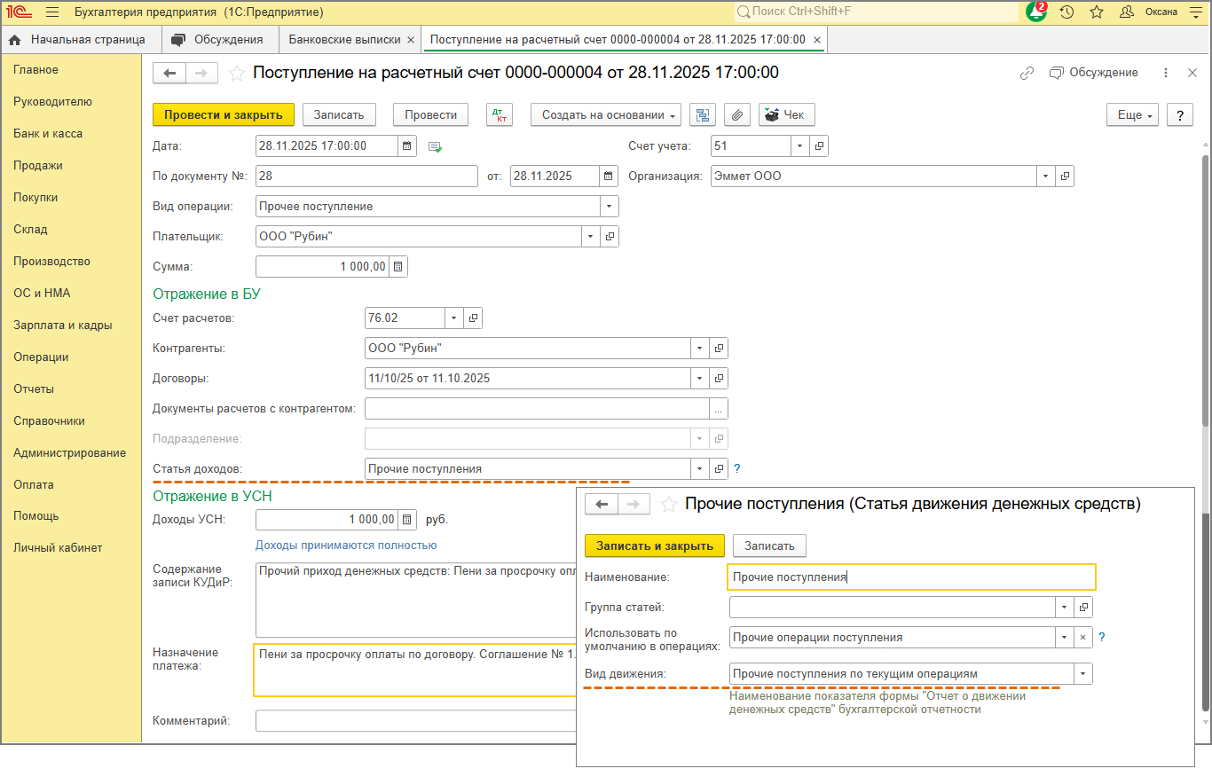Screen dimensions: 1212x769
Task: Click the favorites star in top bar
Action: pyautogui.click(x=1097, y=12)
